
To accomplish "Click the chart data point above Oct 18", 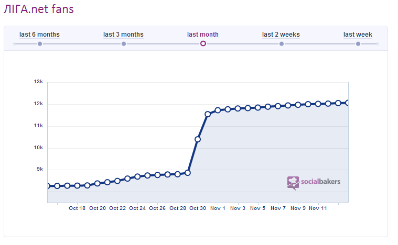I will [77, 186].
